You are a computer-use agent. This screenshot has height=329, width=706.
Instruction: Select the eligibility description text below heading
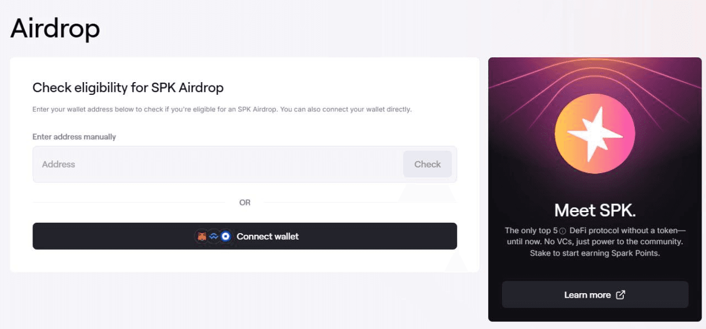pos(222,110)
